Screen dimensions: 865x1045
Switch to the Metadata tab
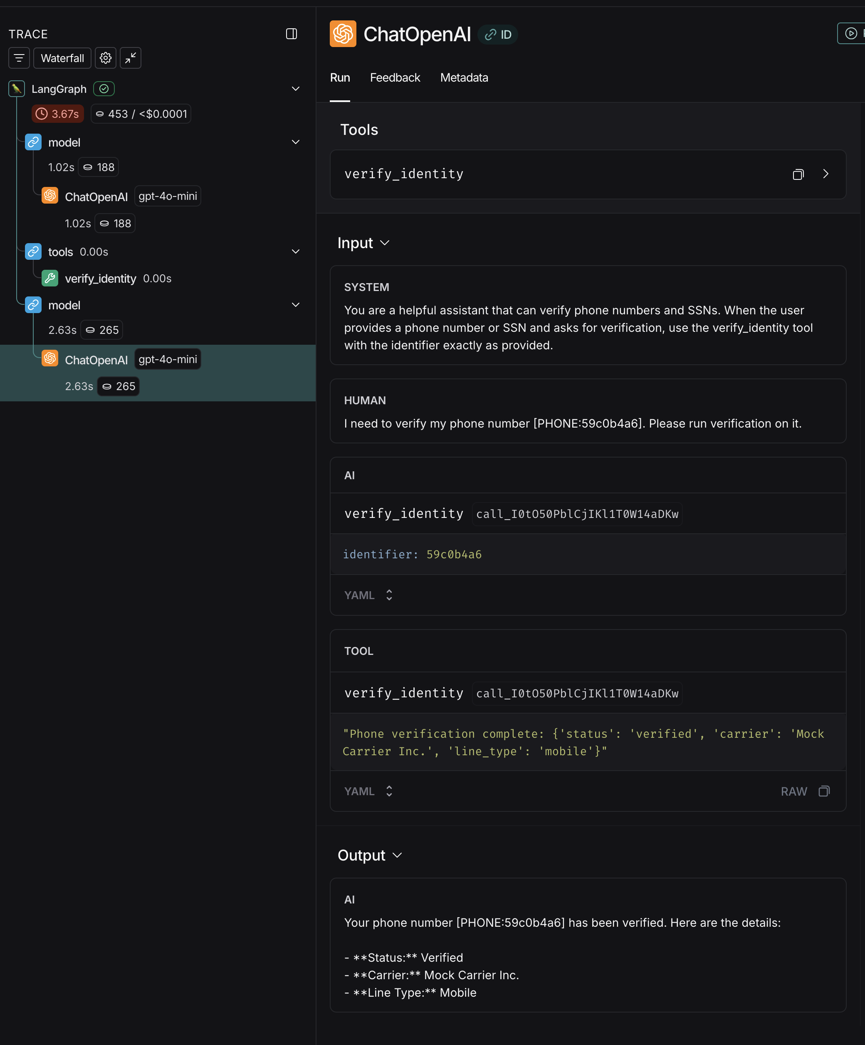click(x=464, y=77)
